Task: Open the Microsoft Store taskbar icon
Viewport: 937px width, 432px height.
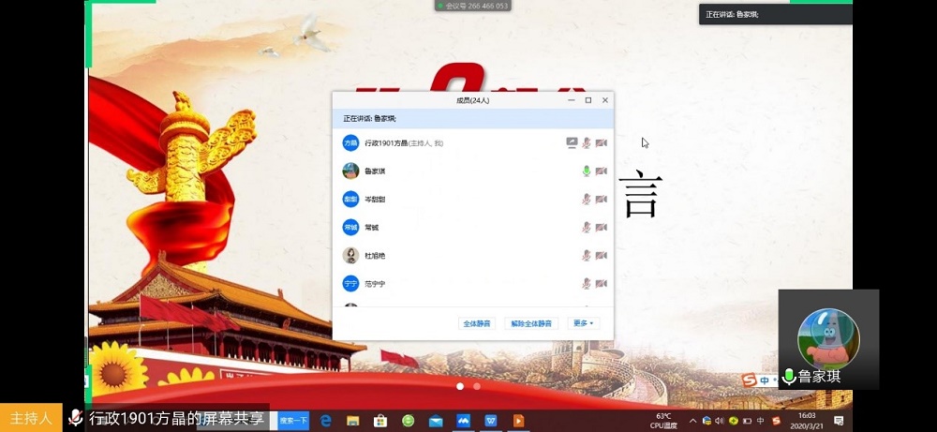Action: [381, 421]
